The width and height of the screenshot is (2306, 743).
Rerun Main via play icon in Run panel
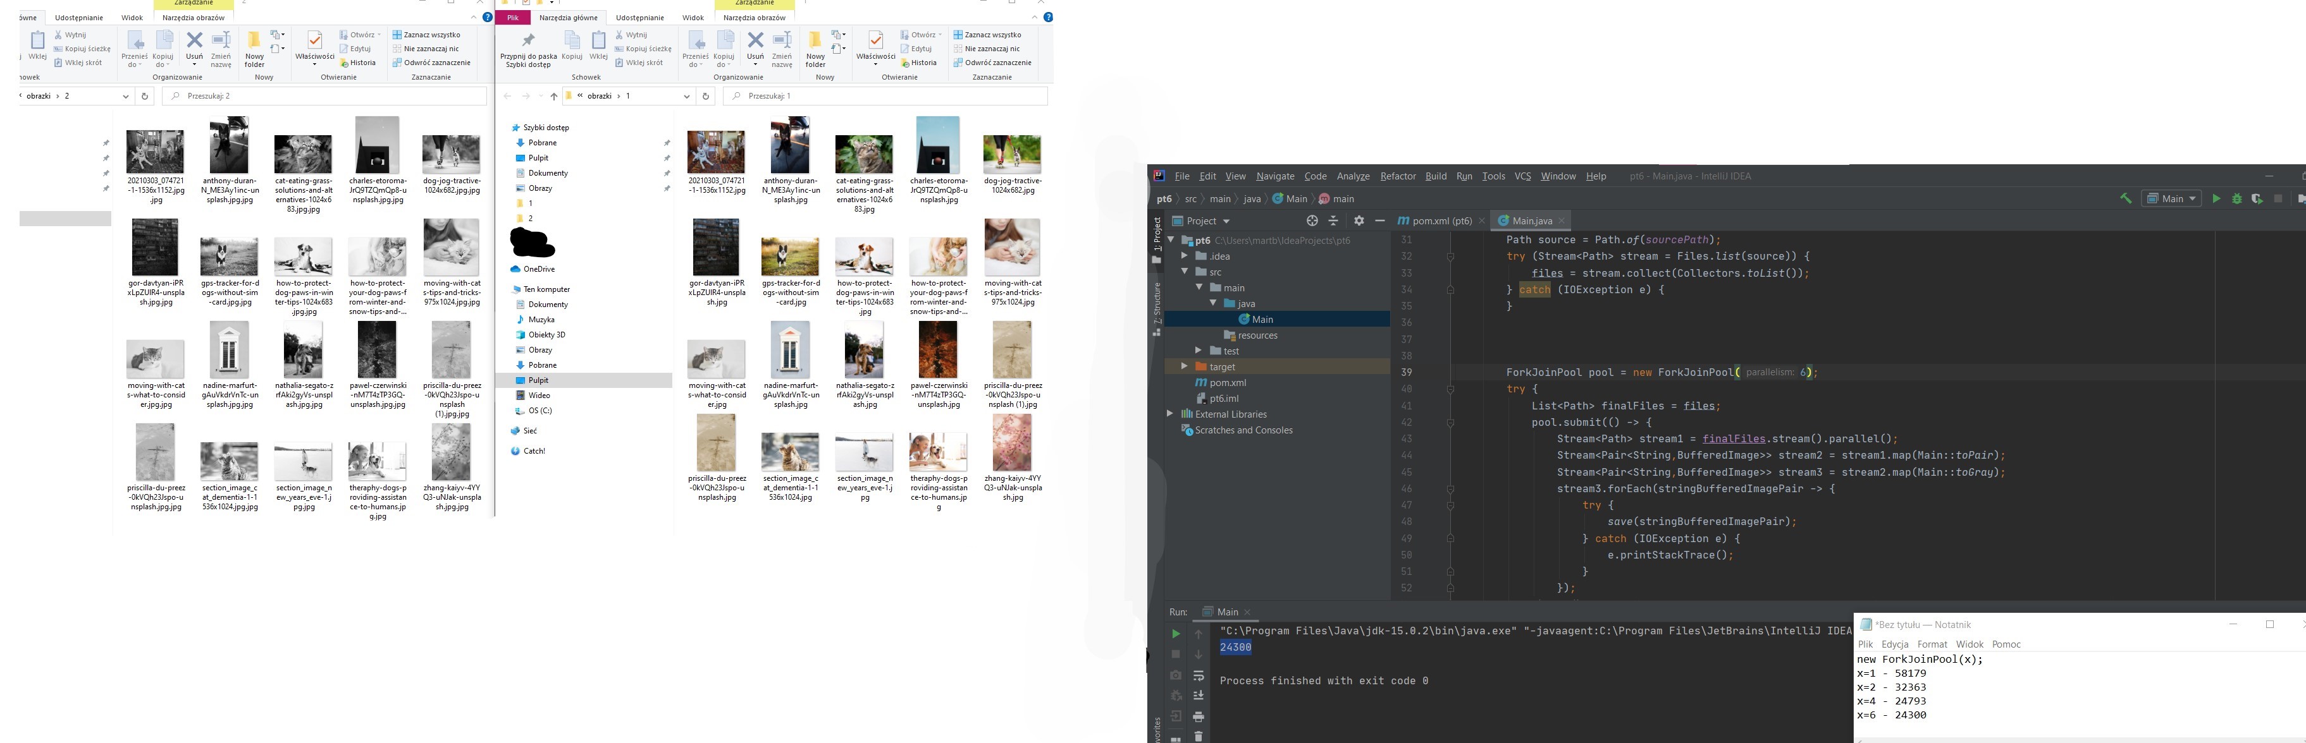1177,635
